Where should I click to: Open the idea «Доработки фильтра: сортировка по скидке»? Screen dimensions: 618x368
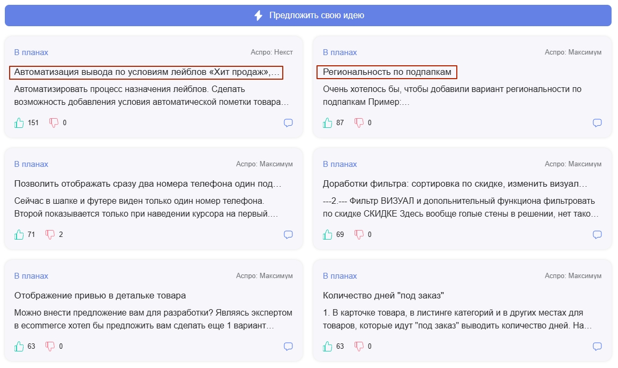[455, 183]
